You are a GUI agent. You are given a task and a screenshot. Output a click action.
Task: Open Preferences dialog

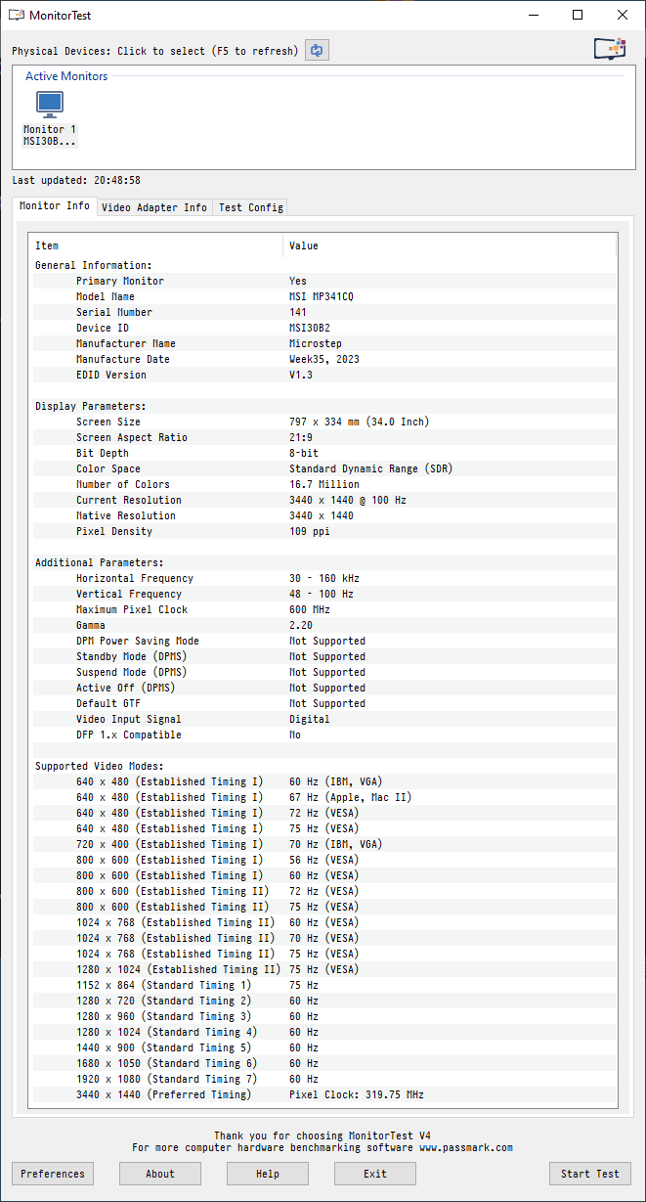pos(53,1174)
